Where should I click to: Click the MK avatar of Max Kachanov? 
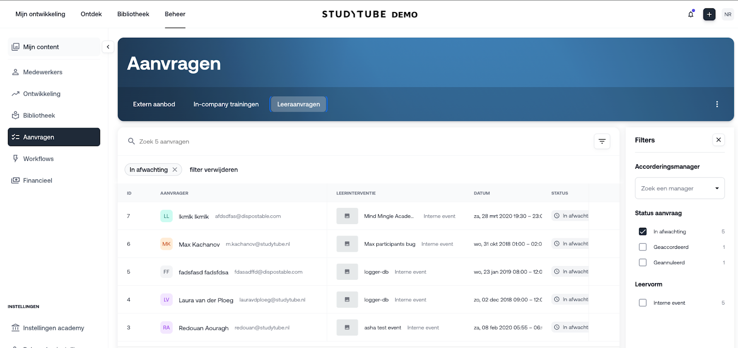pyautogui.click(x=167, y=244)
